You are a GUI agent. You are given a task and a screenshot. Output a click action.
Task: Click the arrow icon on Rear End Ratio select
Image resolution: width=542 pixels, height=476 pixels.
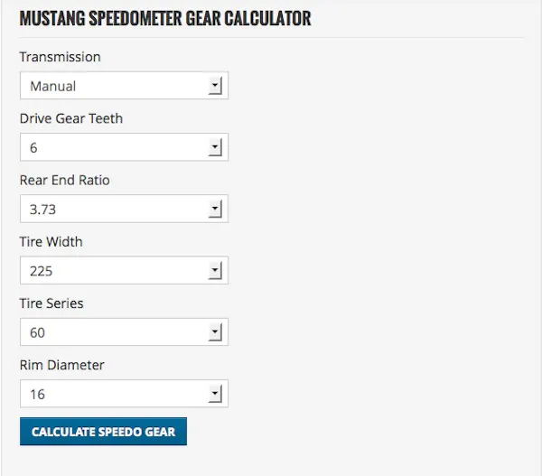coord(215,209)
